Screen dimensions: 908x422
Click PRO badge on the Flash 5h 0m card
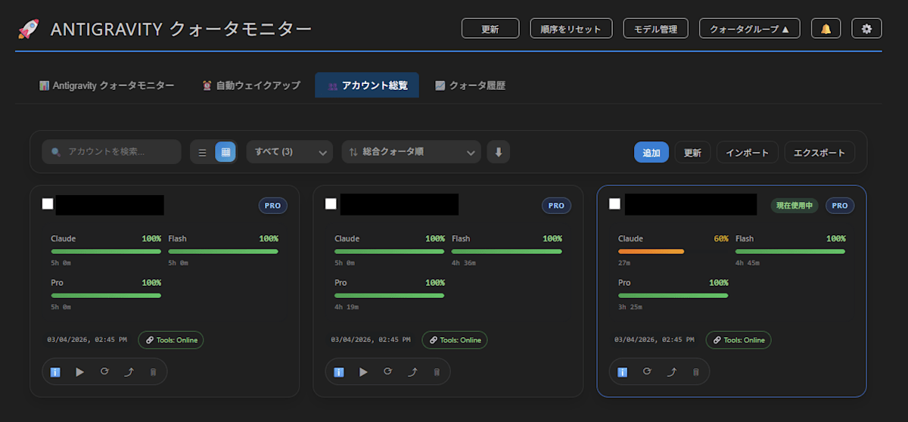pyautogui.click(x=273, y=205)
